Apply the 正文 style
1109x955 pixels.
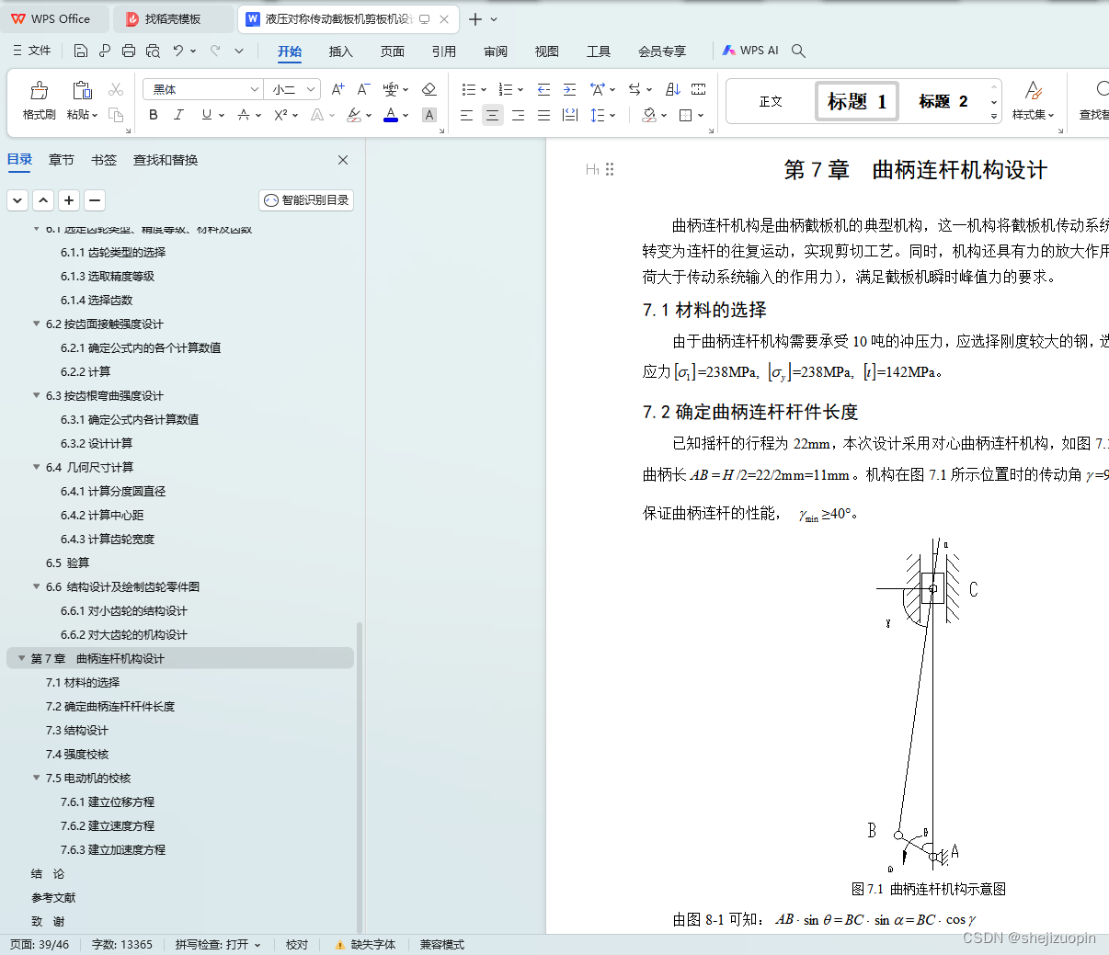(771, 101)
